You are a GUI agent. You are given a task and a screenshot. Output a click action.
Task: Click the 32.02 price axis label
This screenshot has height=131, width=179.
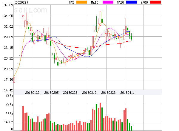[x=8, y=26]
